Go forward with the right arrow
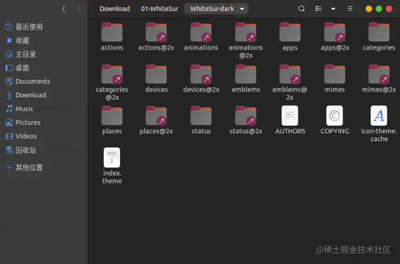The image size is (400, 264). (x=78, y=9)
